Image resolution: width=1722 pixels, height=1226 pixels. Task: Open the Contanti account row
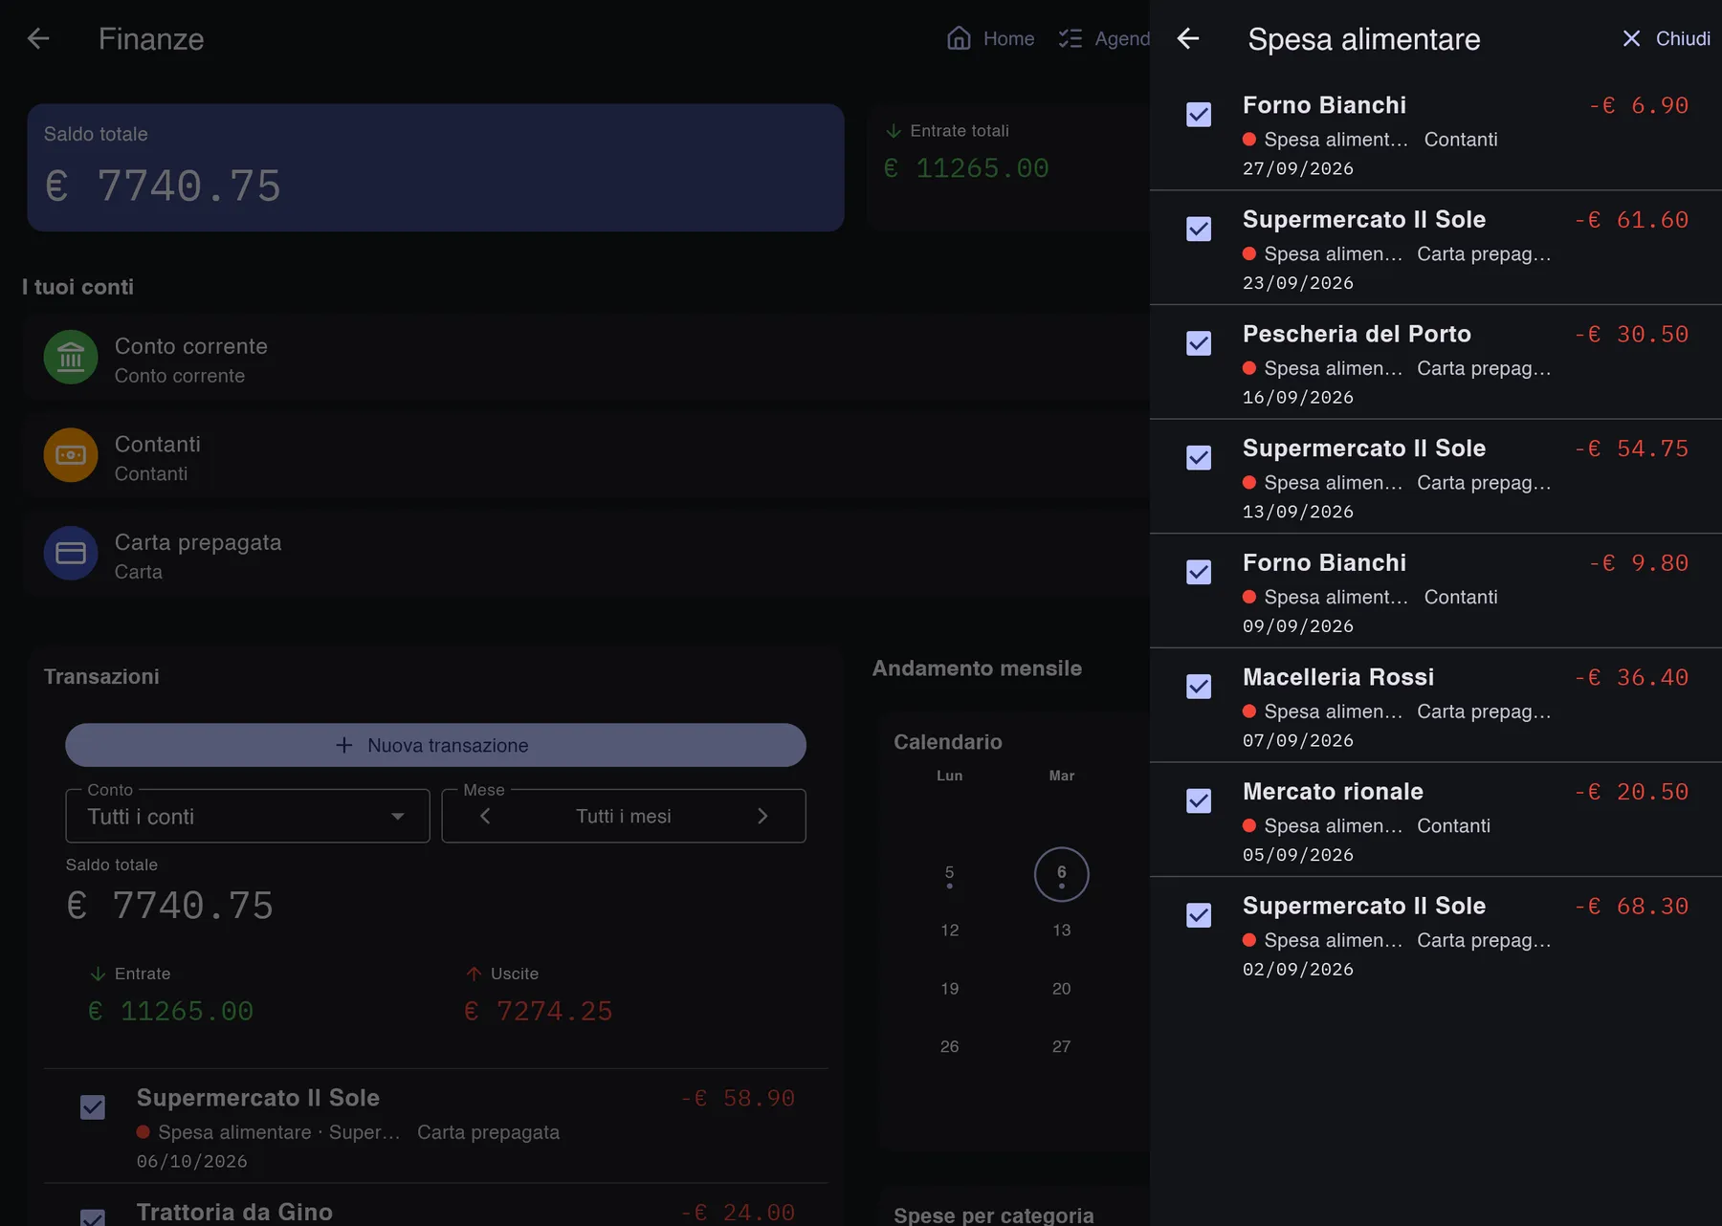pos(585,455)
